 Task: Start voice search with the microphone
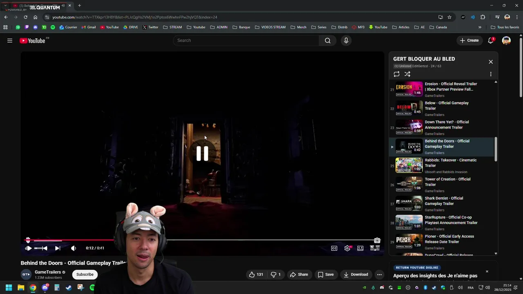[346, 40]
